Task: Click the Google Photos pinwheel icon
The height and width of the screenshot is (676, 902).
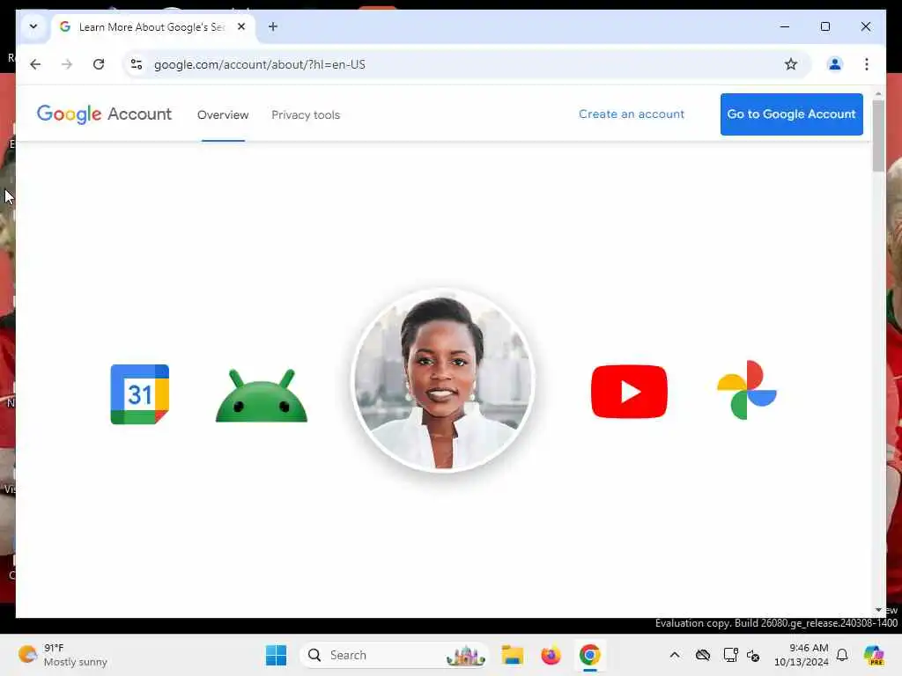Action: pyautogui.click(x=747, y=390)
